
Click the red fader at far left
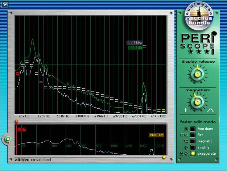[x=17, y=74]
